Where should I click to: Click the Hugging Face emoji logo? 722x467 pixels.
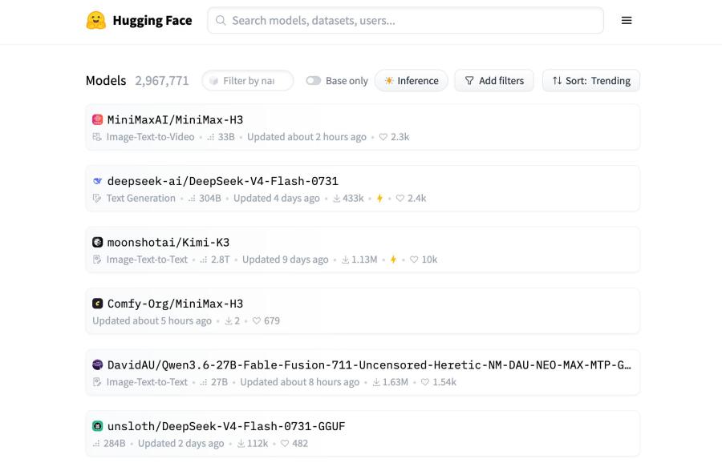tap(95, 20)
